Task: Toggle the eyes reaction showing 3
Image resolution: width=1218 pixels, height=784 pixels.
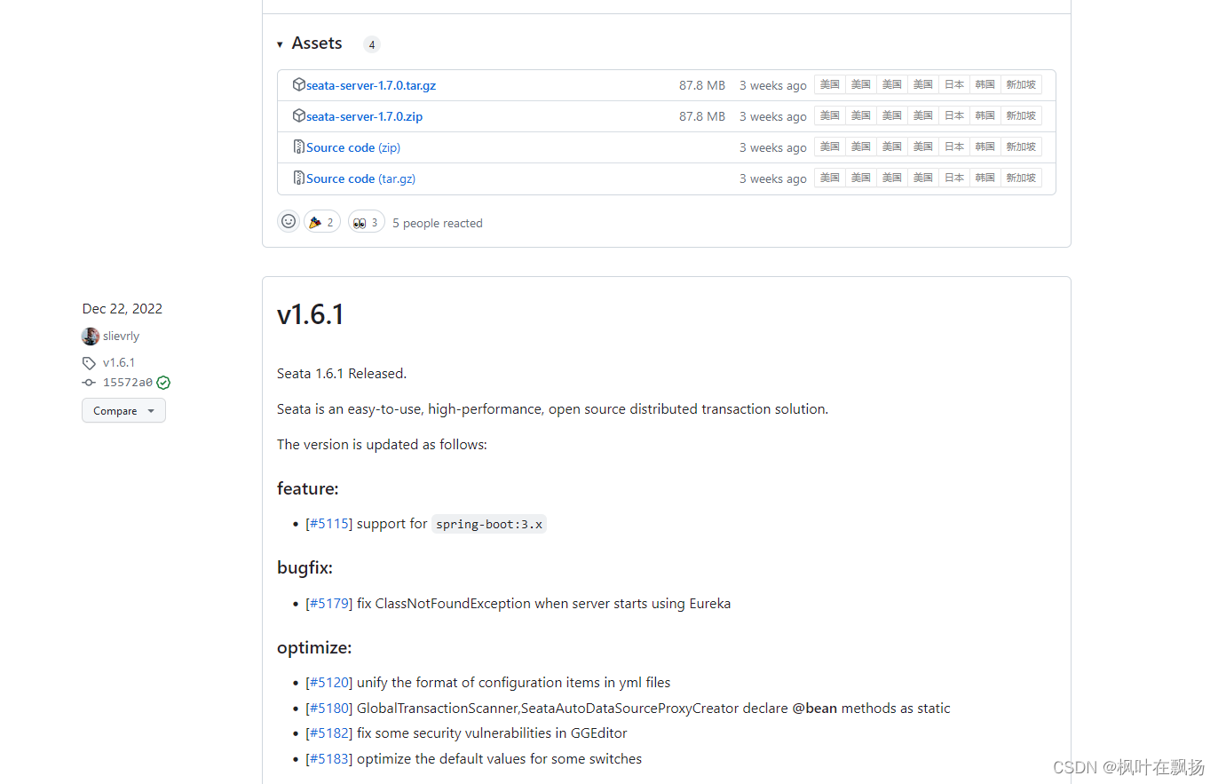Action: pos(366,220)
